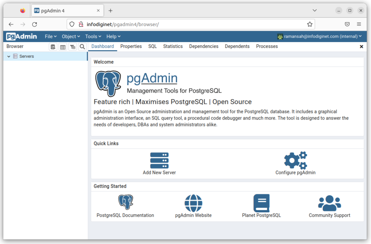
Task: Click the pgAdmin Website link text
Action: pos(193,215)
